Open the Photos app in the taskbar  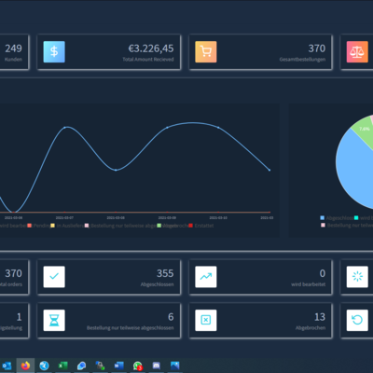(174, 366)
